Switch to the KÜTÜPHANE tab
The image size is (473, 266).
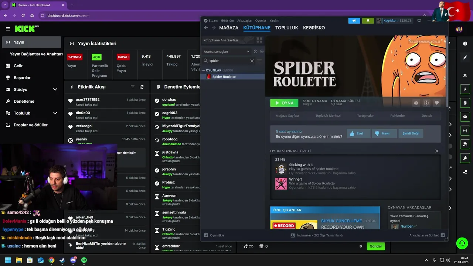[x=257, y=28]
